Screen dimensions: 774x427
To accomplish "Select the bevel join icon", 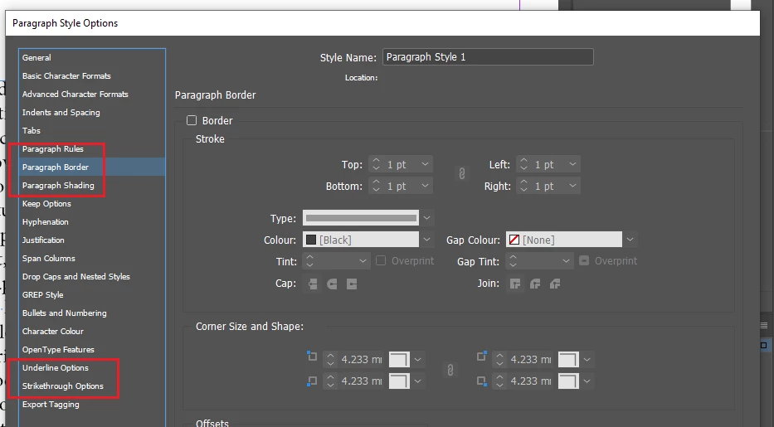I will pos(555,284).
